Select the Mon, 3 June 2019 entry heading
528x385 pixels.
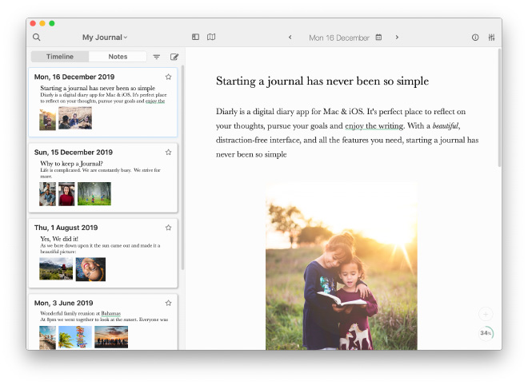pyautogui.click(x=64, y=303)
